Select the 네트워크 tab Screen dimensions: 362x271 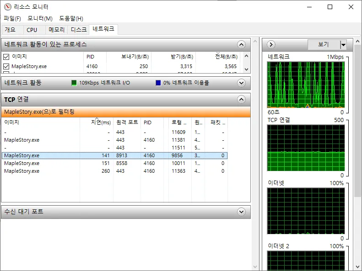point(103,29)
